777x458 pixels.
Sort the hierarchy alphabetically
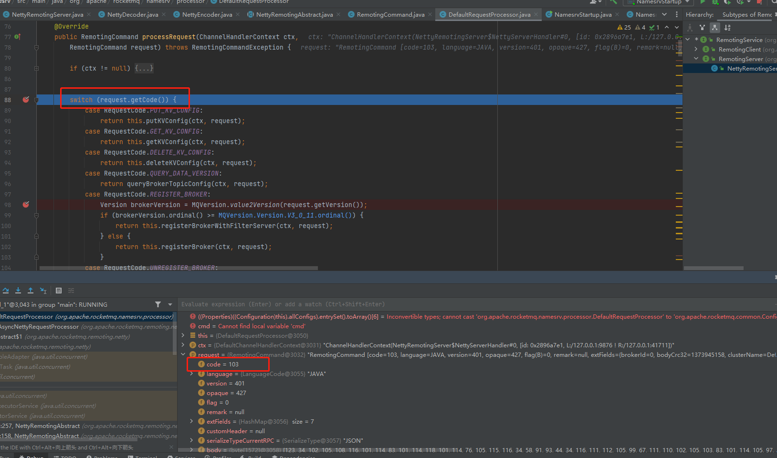tap(727, 28)
